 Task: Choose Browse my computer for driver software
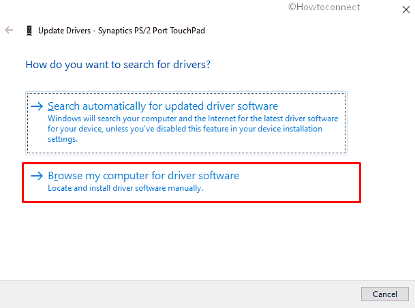(x=143, y=176)
